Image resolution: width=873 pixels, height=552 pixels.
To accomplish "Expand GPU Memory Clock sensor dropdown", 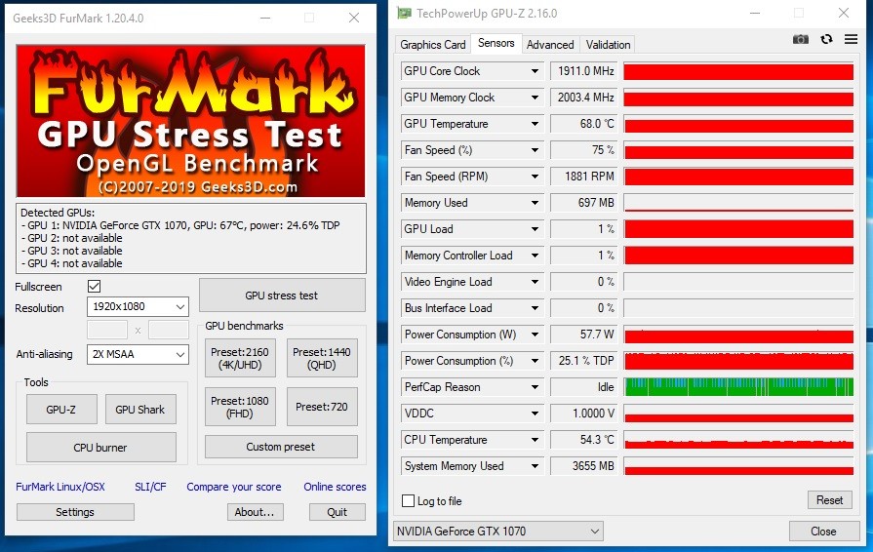I will coord(535,98).
